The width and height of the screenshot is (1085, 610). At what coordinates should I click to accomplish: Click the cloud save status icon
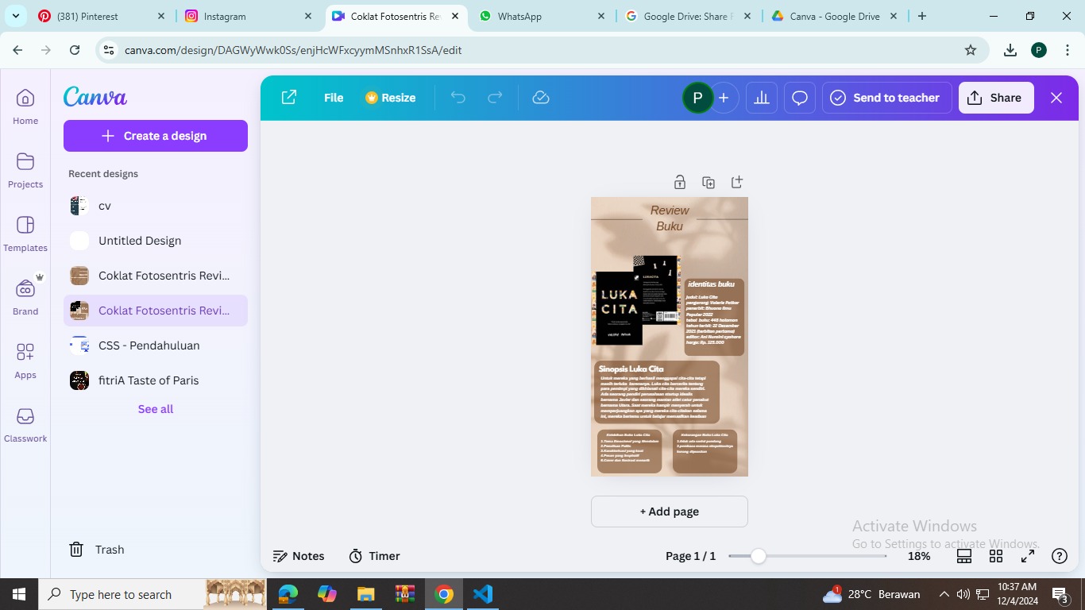point(541,98)
